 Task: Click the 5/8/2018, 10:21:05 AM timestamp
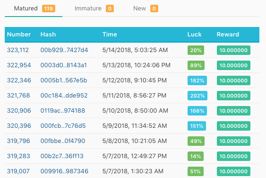click(x=135, y=141)
